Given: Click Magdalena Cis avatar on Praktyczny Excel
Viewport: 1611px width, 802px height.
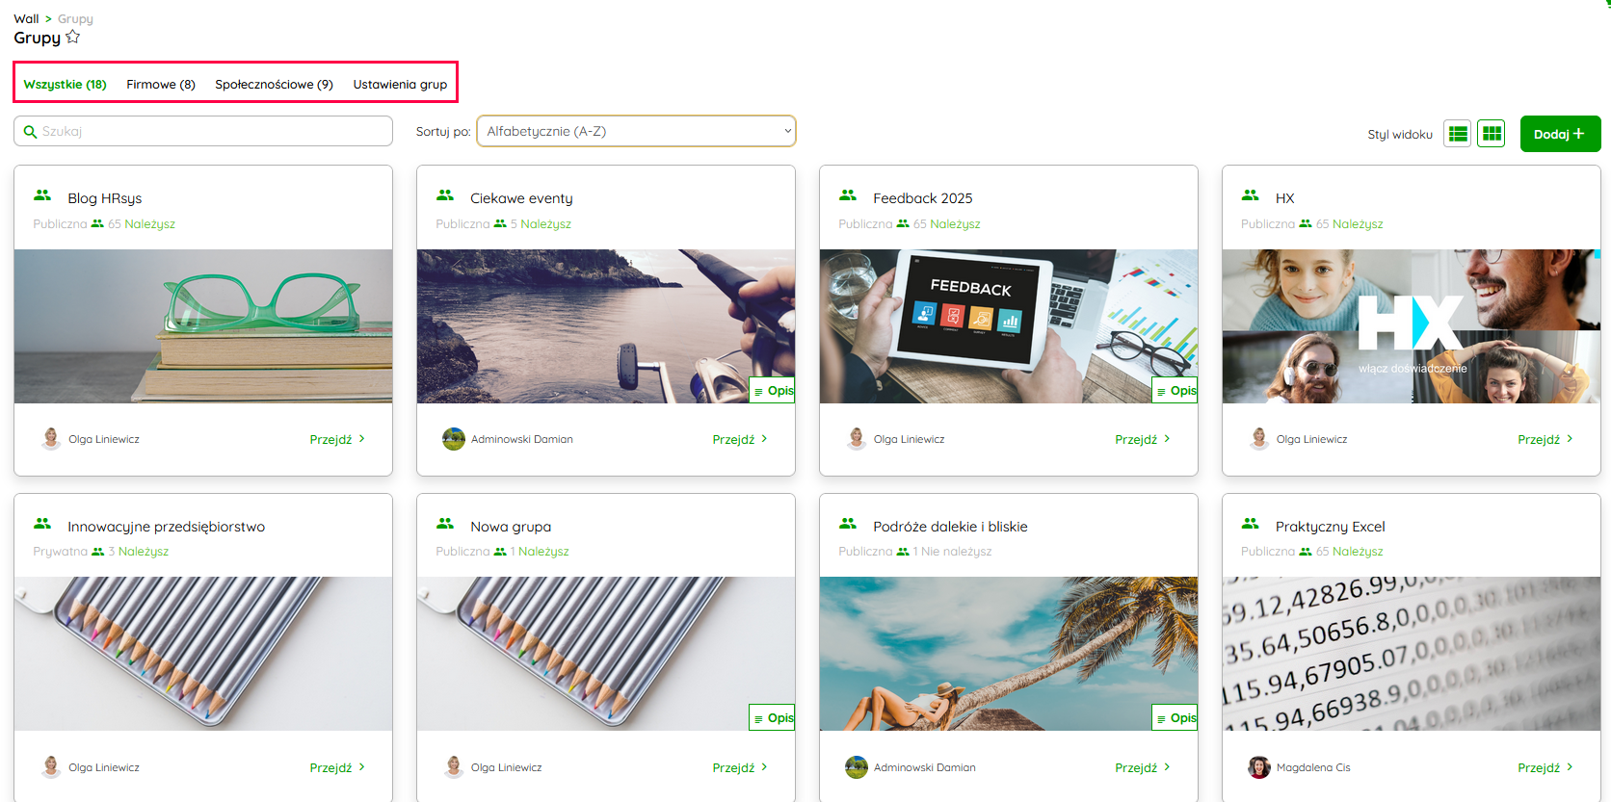Looking at the screenshot, I should [1258, 767].
